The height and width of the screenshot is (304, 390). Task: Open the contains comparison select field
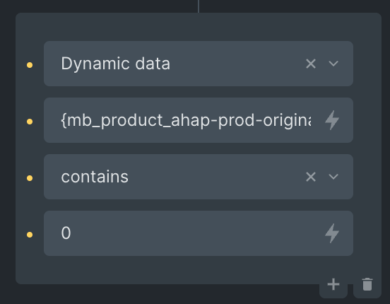(199, 177)
